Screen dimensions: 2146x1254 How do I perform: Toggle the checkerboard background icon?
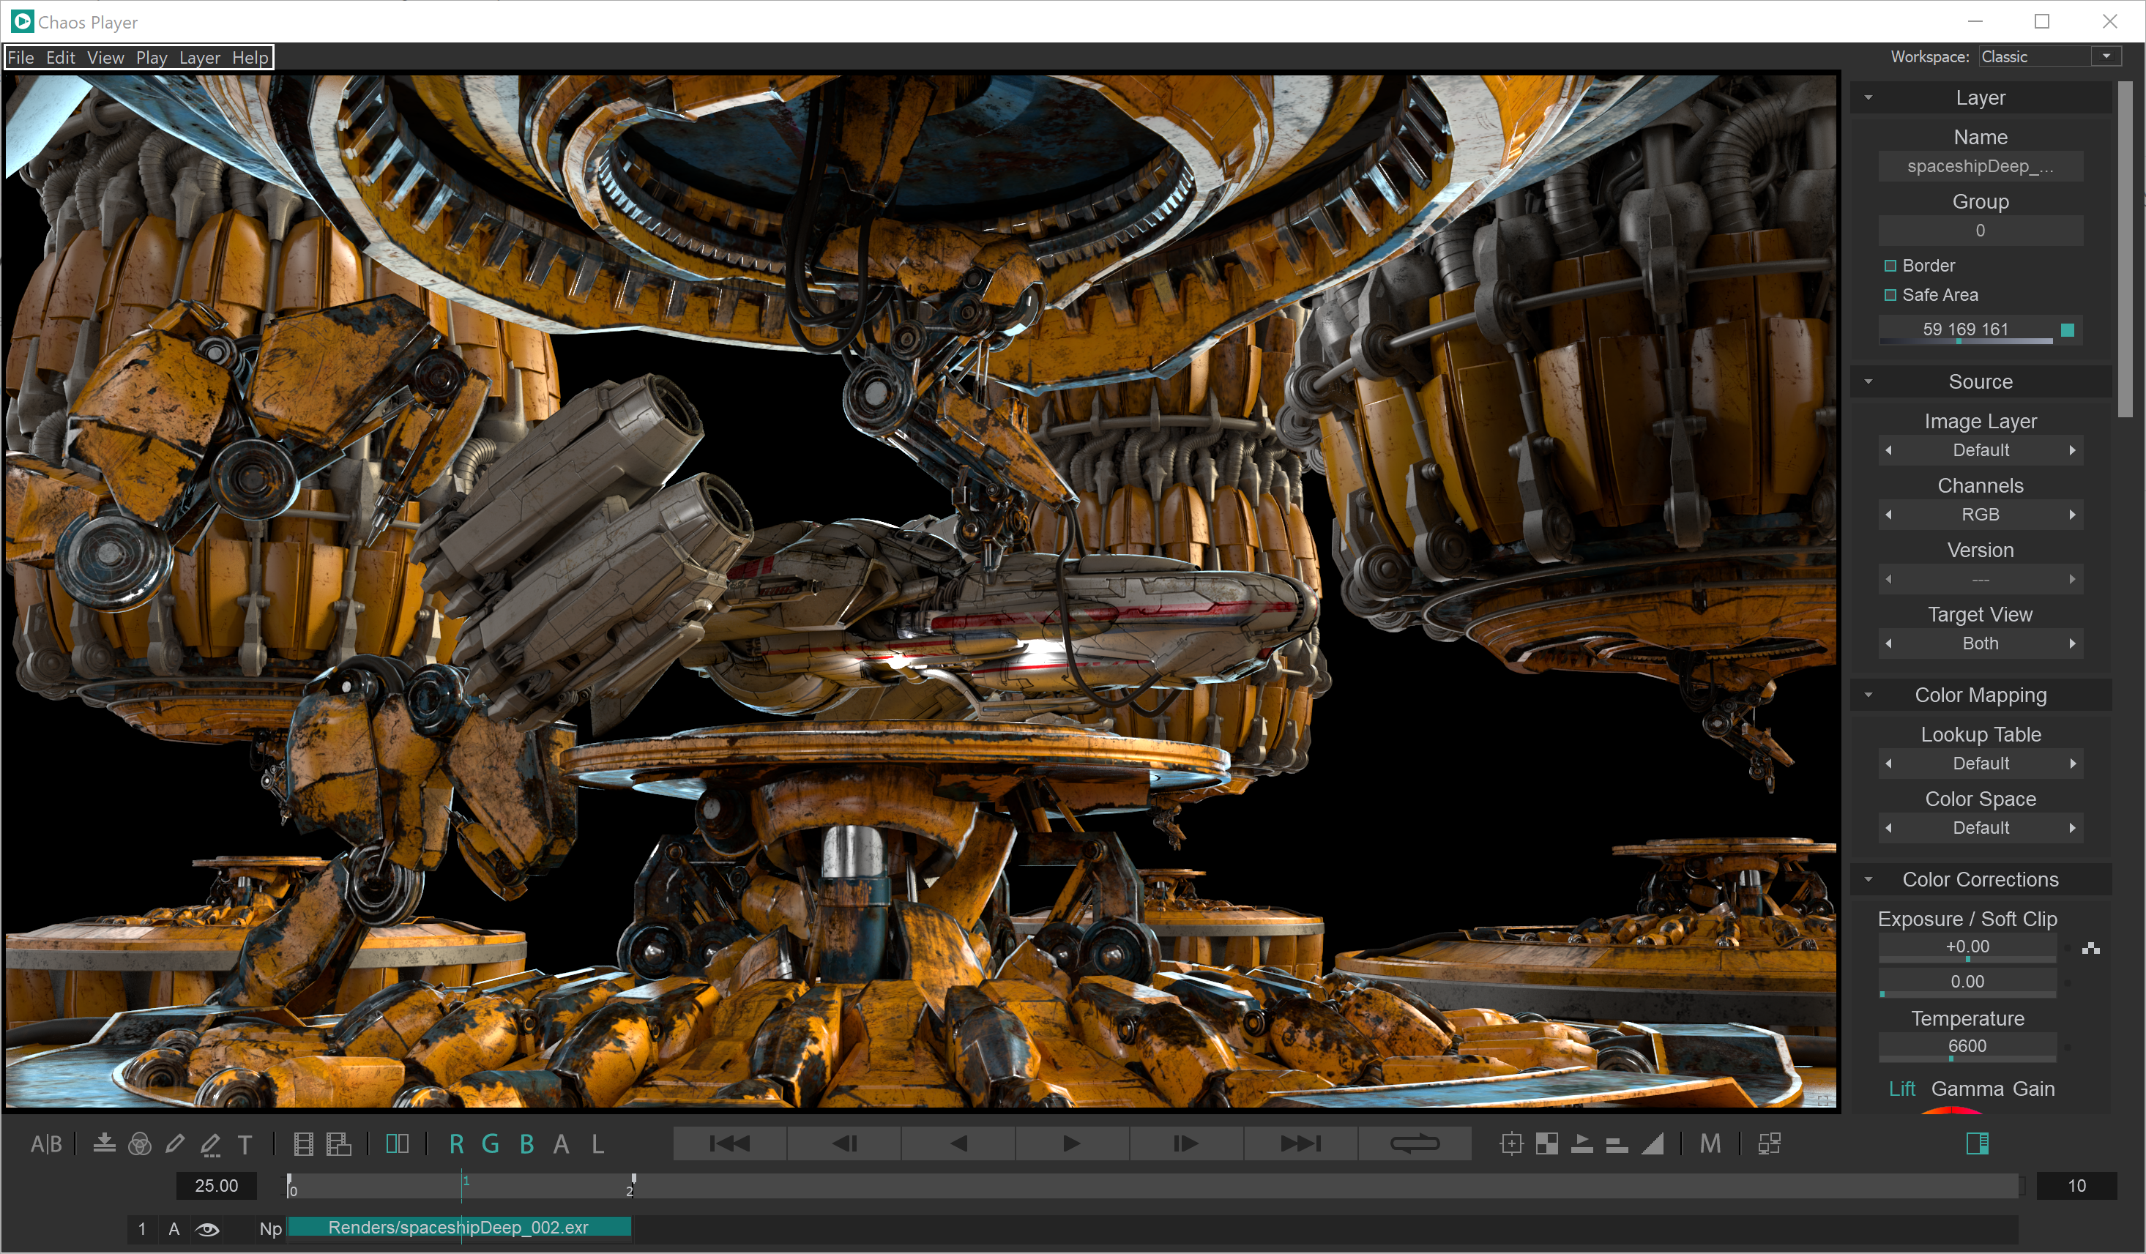click(1546, 1144)
